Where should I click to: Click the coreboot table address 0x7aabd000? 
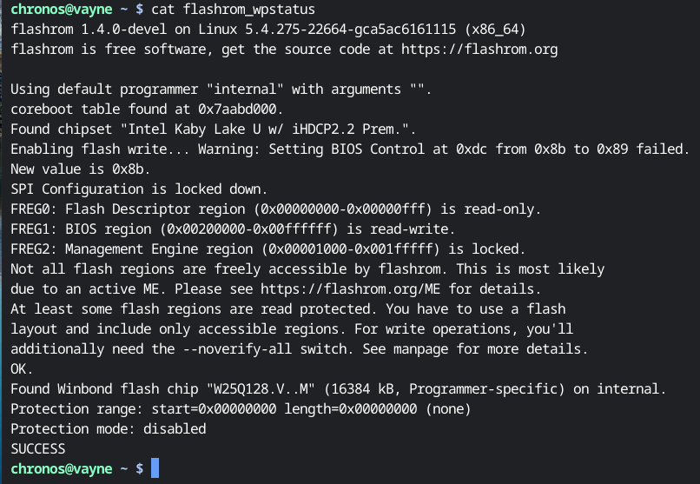[237, 109]
